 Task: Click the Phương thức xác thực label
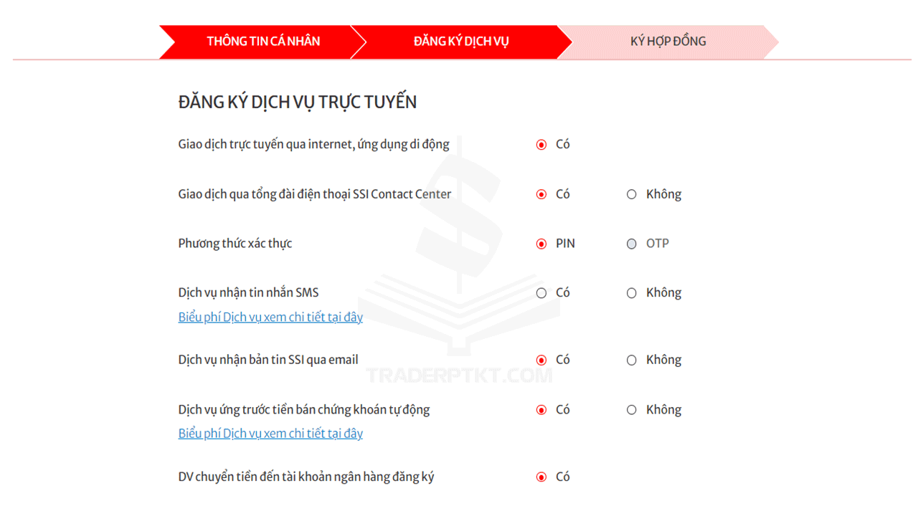(x=235, y=244)
